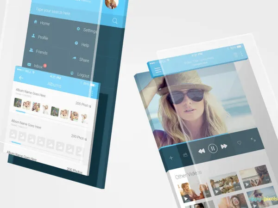278x208 pixels.
Task: Click the Inbox envelope icon
Action: pyautogui.click(x=29, y=64)
